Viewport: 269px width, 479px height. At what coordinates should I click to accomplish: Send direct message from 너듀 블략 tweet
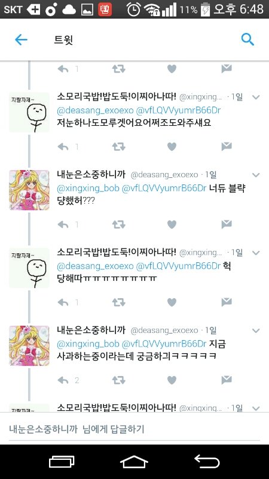coord(227,225)
